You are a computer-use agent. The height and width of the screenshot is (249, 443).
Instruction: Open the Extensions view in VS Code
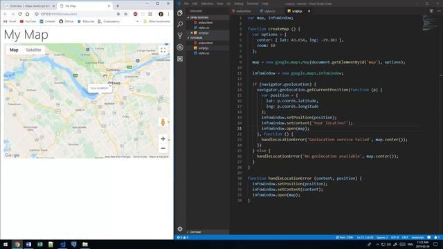coord(180,59)
